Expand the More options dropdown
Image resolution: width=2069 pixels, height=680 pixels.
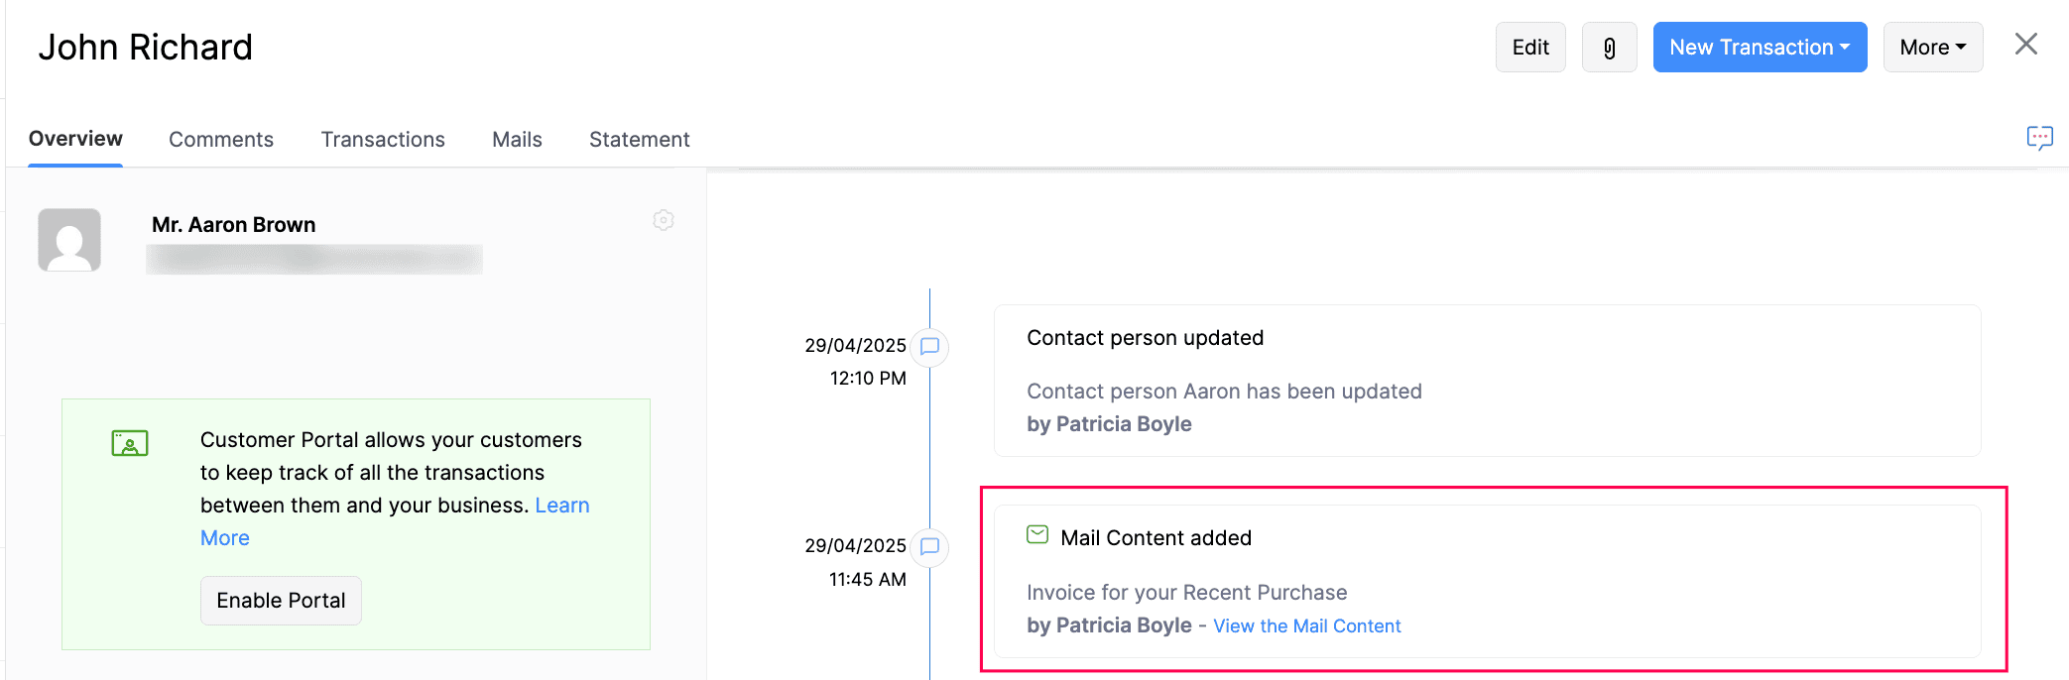1931,47
